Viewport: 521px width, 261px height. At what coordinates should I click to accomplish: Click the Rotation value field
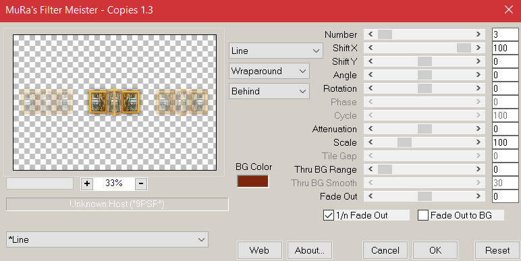click(x=505, y=88)
